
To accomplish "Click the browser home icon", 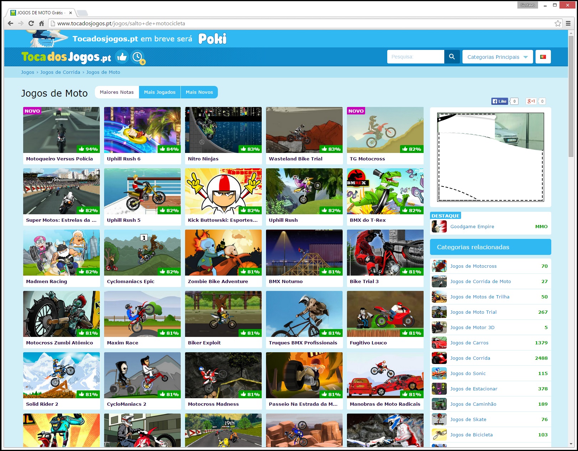I will 41,24.
